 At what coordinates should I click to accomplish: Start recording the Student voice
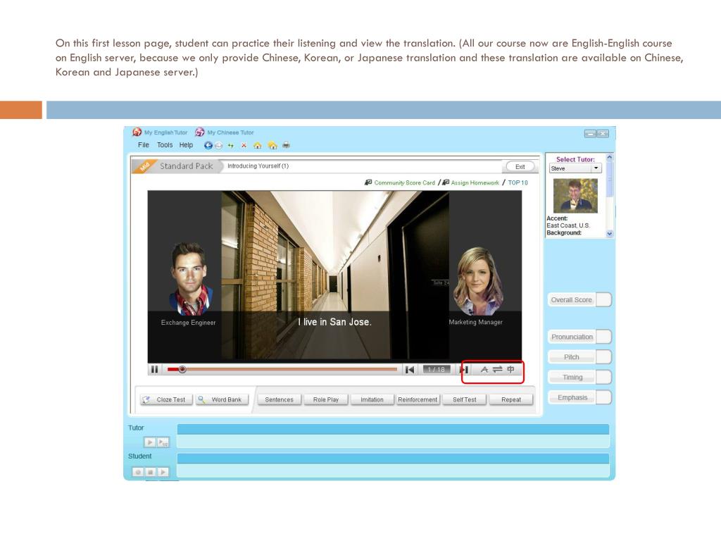pyautogui.click(x=137, y=472)
